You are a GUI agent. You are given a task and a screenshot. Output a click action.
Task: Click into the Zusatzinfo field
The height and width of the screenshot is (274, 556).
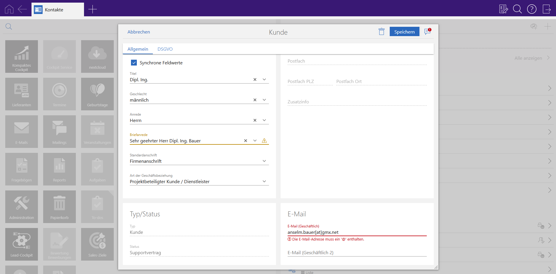[x=357, y=102]
